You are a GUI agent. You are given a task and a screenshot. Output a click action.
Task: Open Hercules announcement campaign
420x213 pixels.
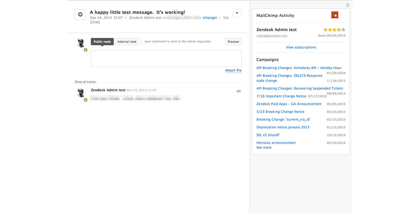tap(276, 142)
